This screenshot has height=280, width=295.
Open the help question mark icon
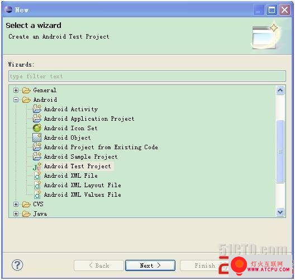[17, 265]
